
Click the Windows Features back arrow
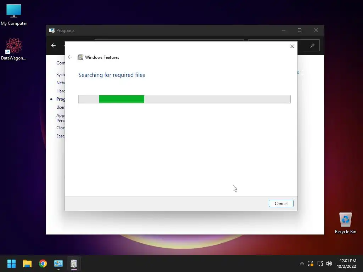point(70,57)
